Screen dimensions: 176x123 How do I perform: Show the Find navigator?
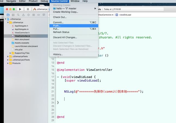tap(18, 15)
